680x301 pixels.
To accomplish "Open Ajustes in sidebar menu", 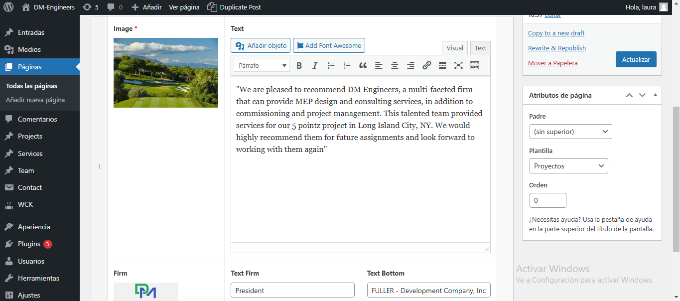I will tap(40, 295).
